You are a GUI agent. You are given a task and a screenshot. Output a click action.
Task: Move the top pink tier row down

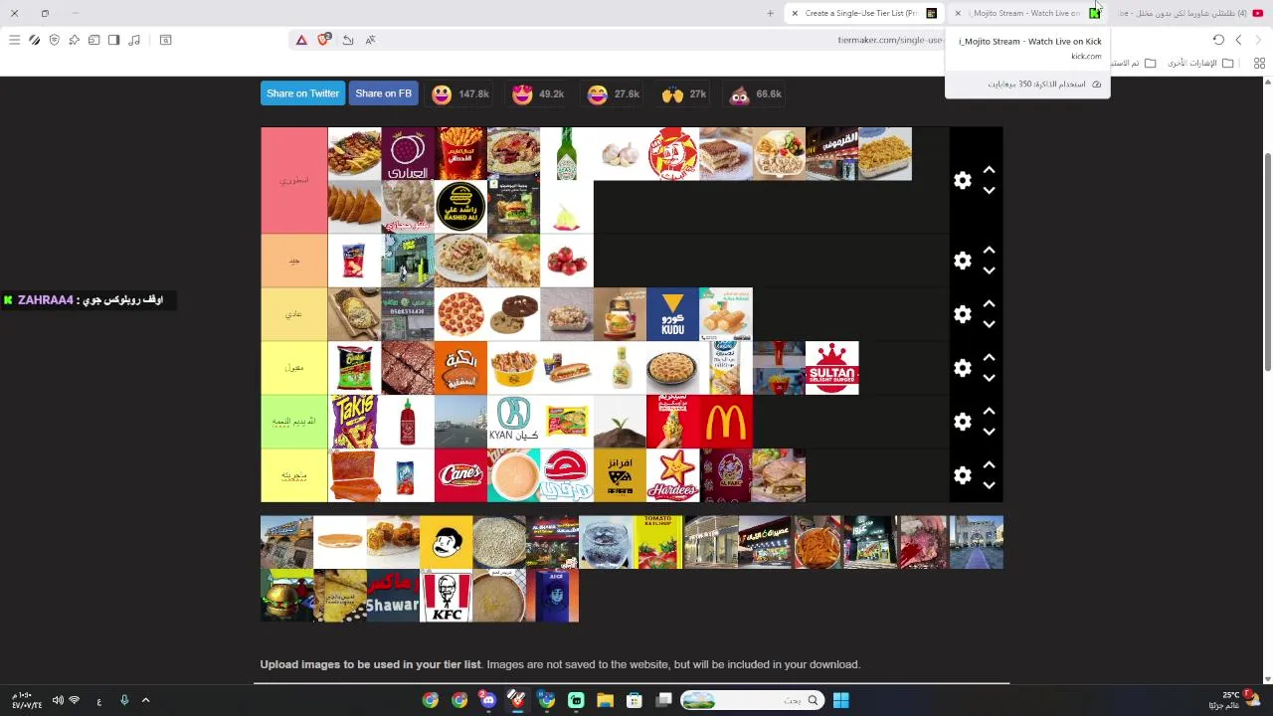click(989, 190)
